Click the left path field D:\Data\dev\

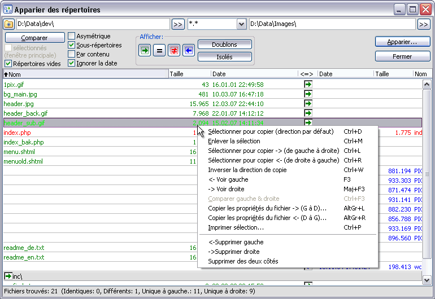(93, 24)
